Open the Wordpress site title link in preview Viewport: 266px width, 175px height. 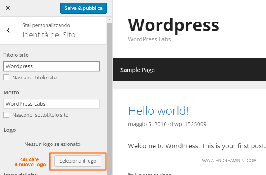point(174,25)
